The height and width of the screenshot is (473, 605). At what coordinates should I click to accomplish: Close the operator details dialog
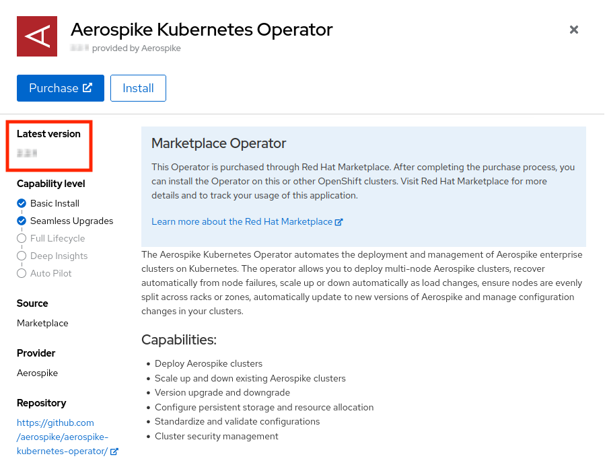tap(574, 30)
